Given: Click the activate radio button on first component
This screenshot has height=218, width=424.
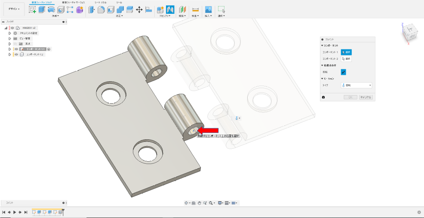Looking at the screenshot, I should (49, 49).
